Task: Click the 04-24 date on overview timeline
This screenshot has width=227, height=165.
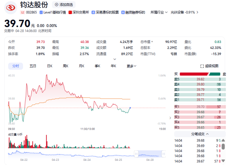Action: click(87, 160)
